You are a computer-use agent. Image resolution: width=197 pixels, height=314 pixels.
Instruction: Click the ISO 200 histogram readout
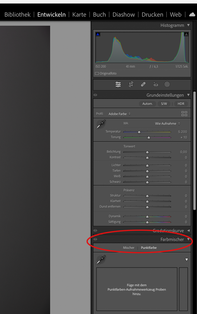(101, 67)
